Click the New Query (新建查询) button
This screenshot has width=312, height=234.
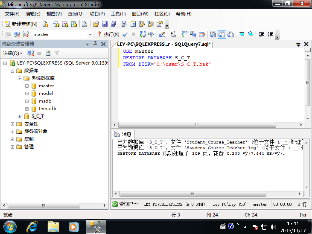tap(21, 24)
